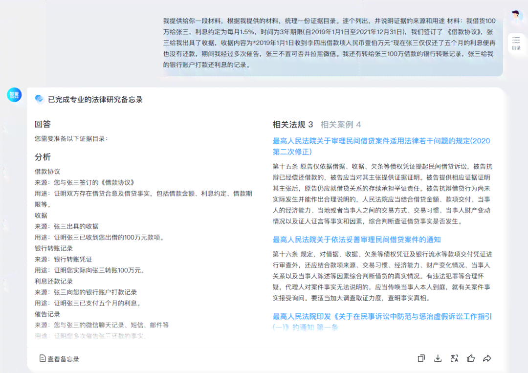Click line 来源：张三出具的收据
This screenshot has width=528, height=373.
(x=66, y=226)
